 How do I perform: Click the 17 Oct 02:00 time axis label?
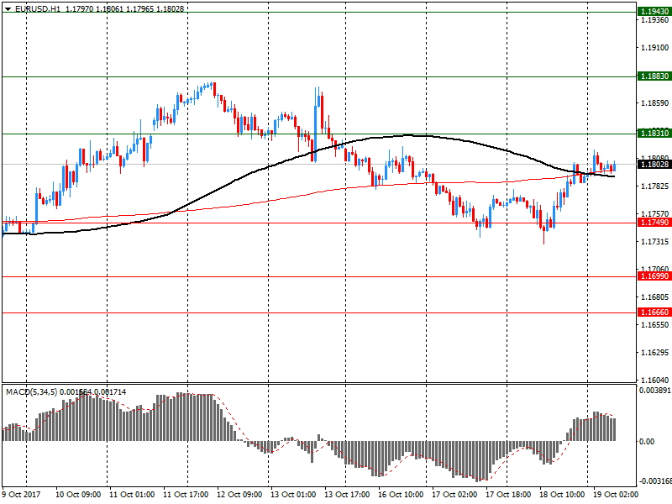tap(454, 495)
